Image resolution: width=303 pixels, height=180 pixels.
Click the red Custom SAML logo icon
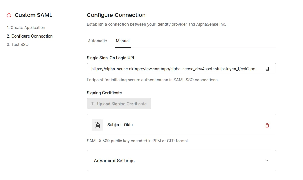coord(9,15)
